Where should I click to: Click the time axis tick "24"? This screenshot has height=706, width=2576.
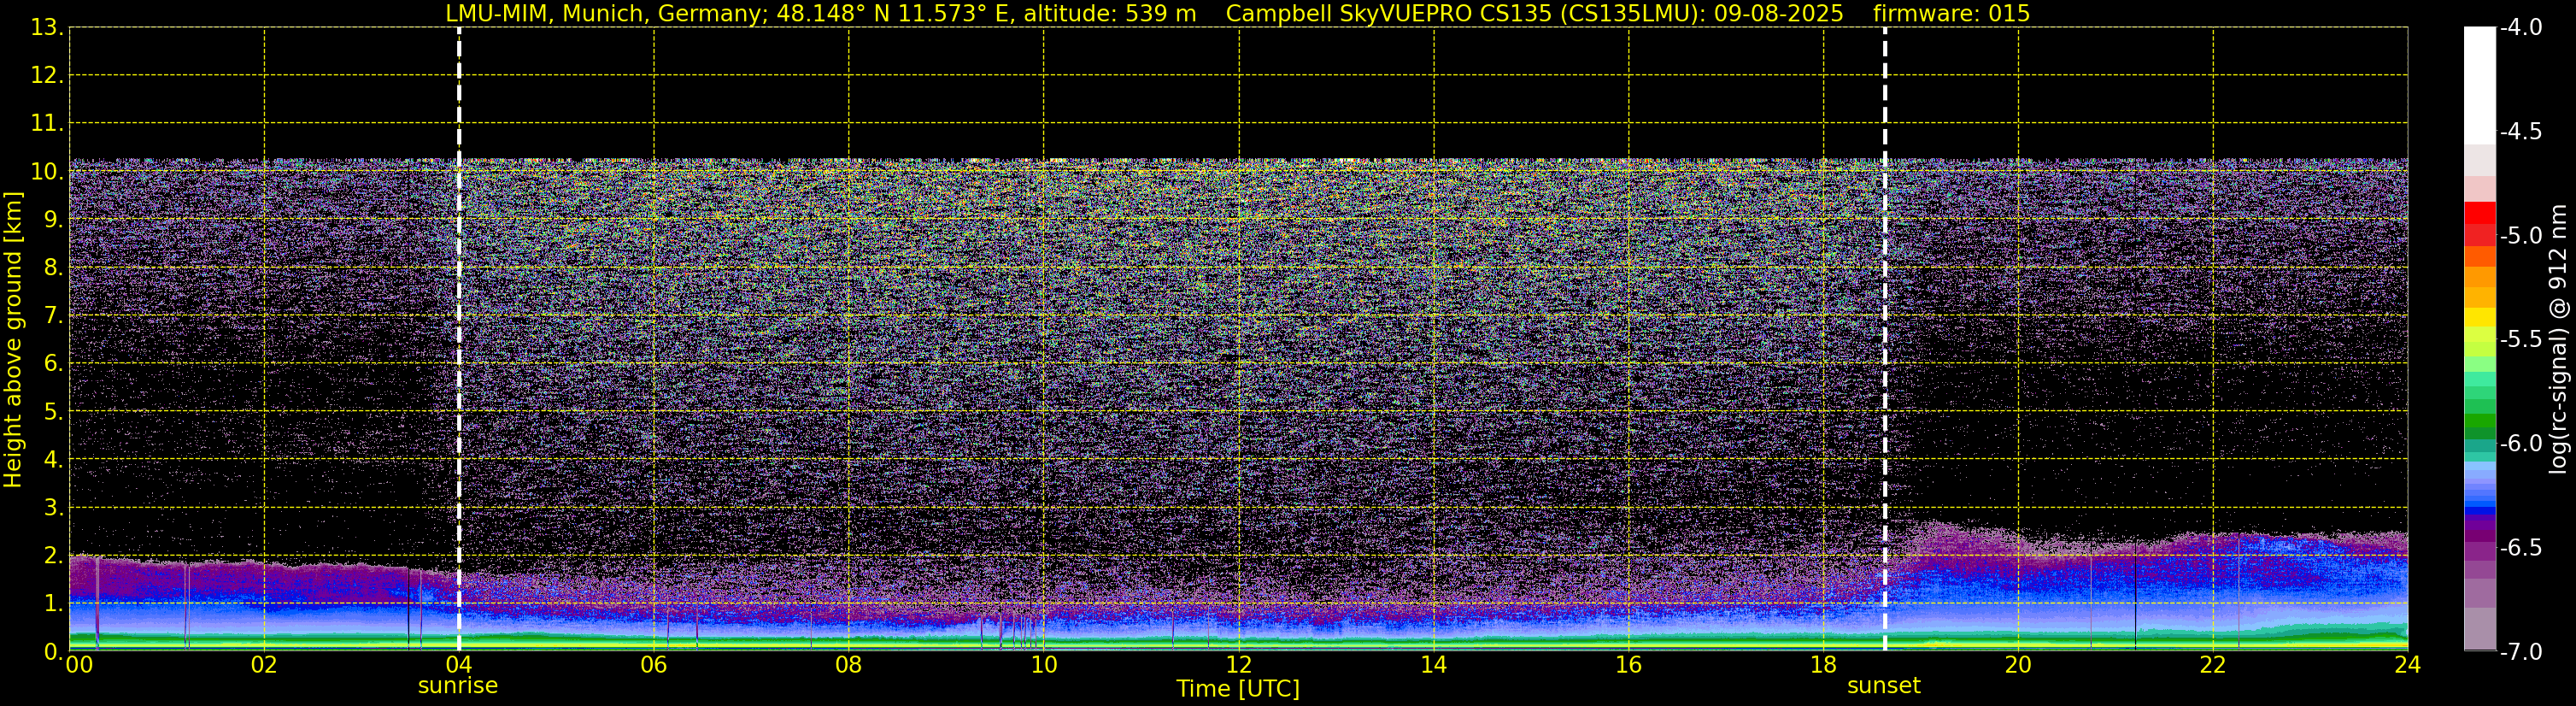pyautogui.click(x=2408, y=666)
